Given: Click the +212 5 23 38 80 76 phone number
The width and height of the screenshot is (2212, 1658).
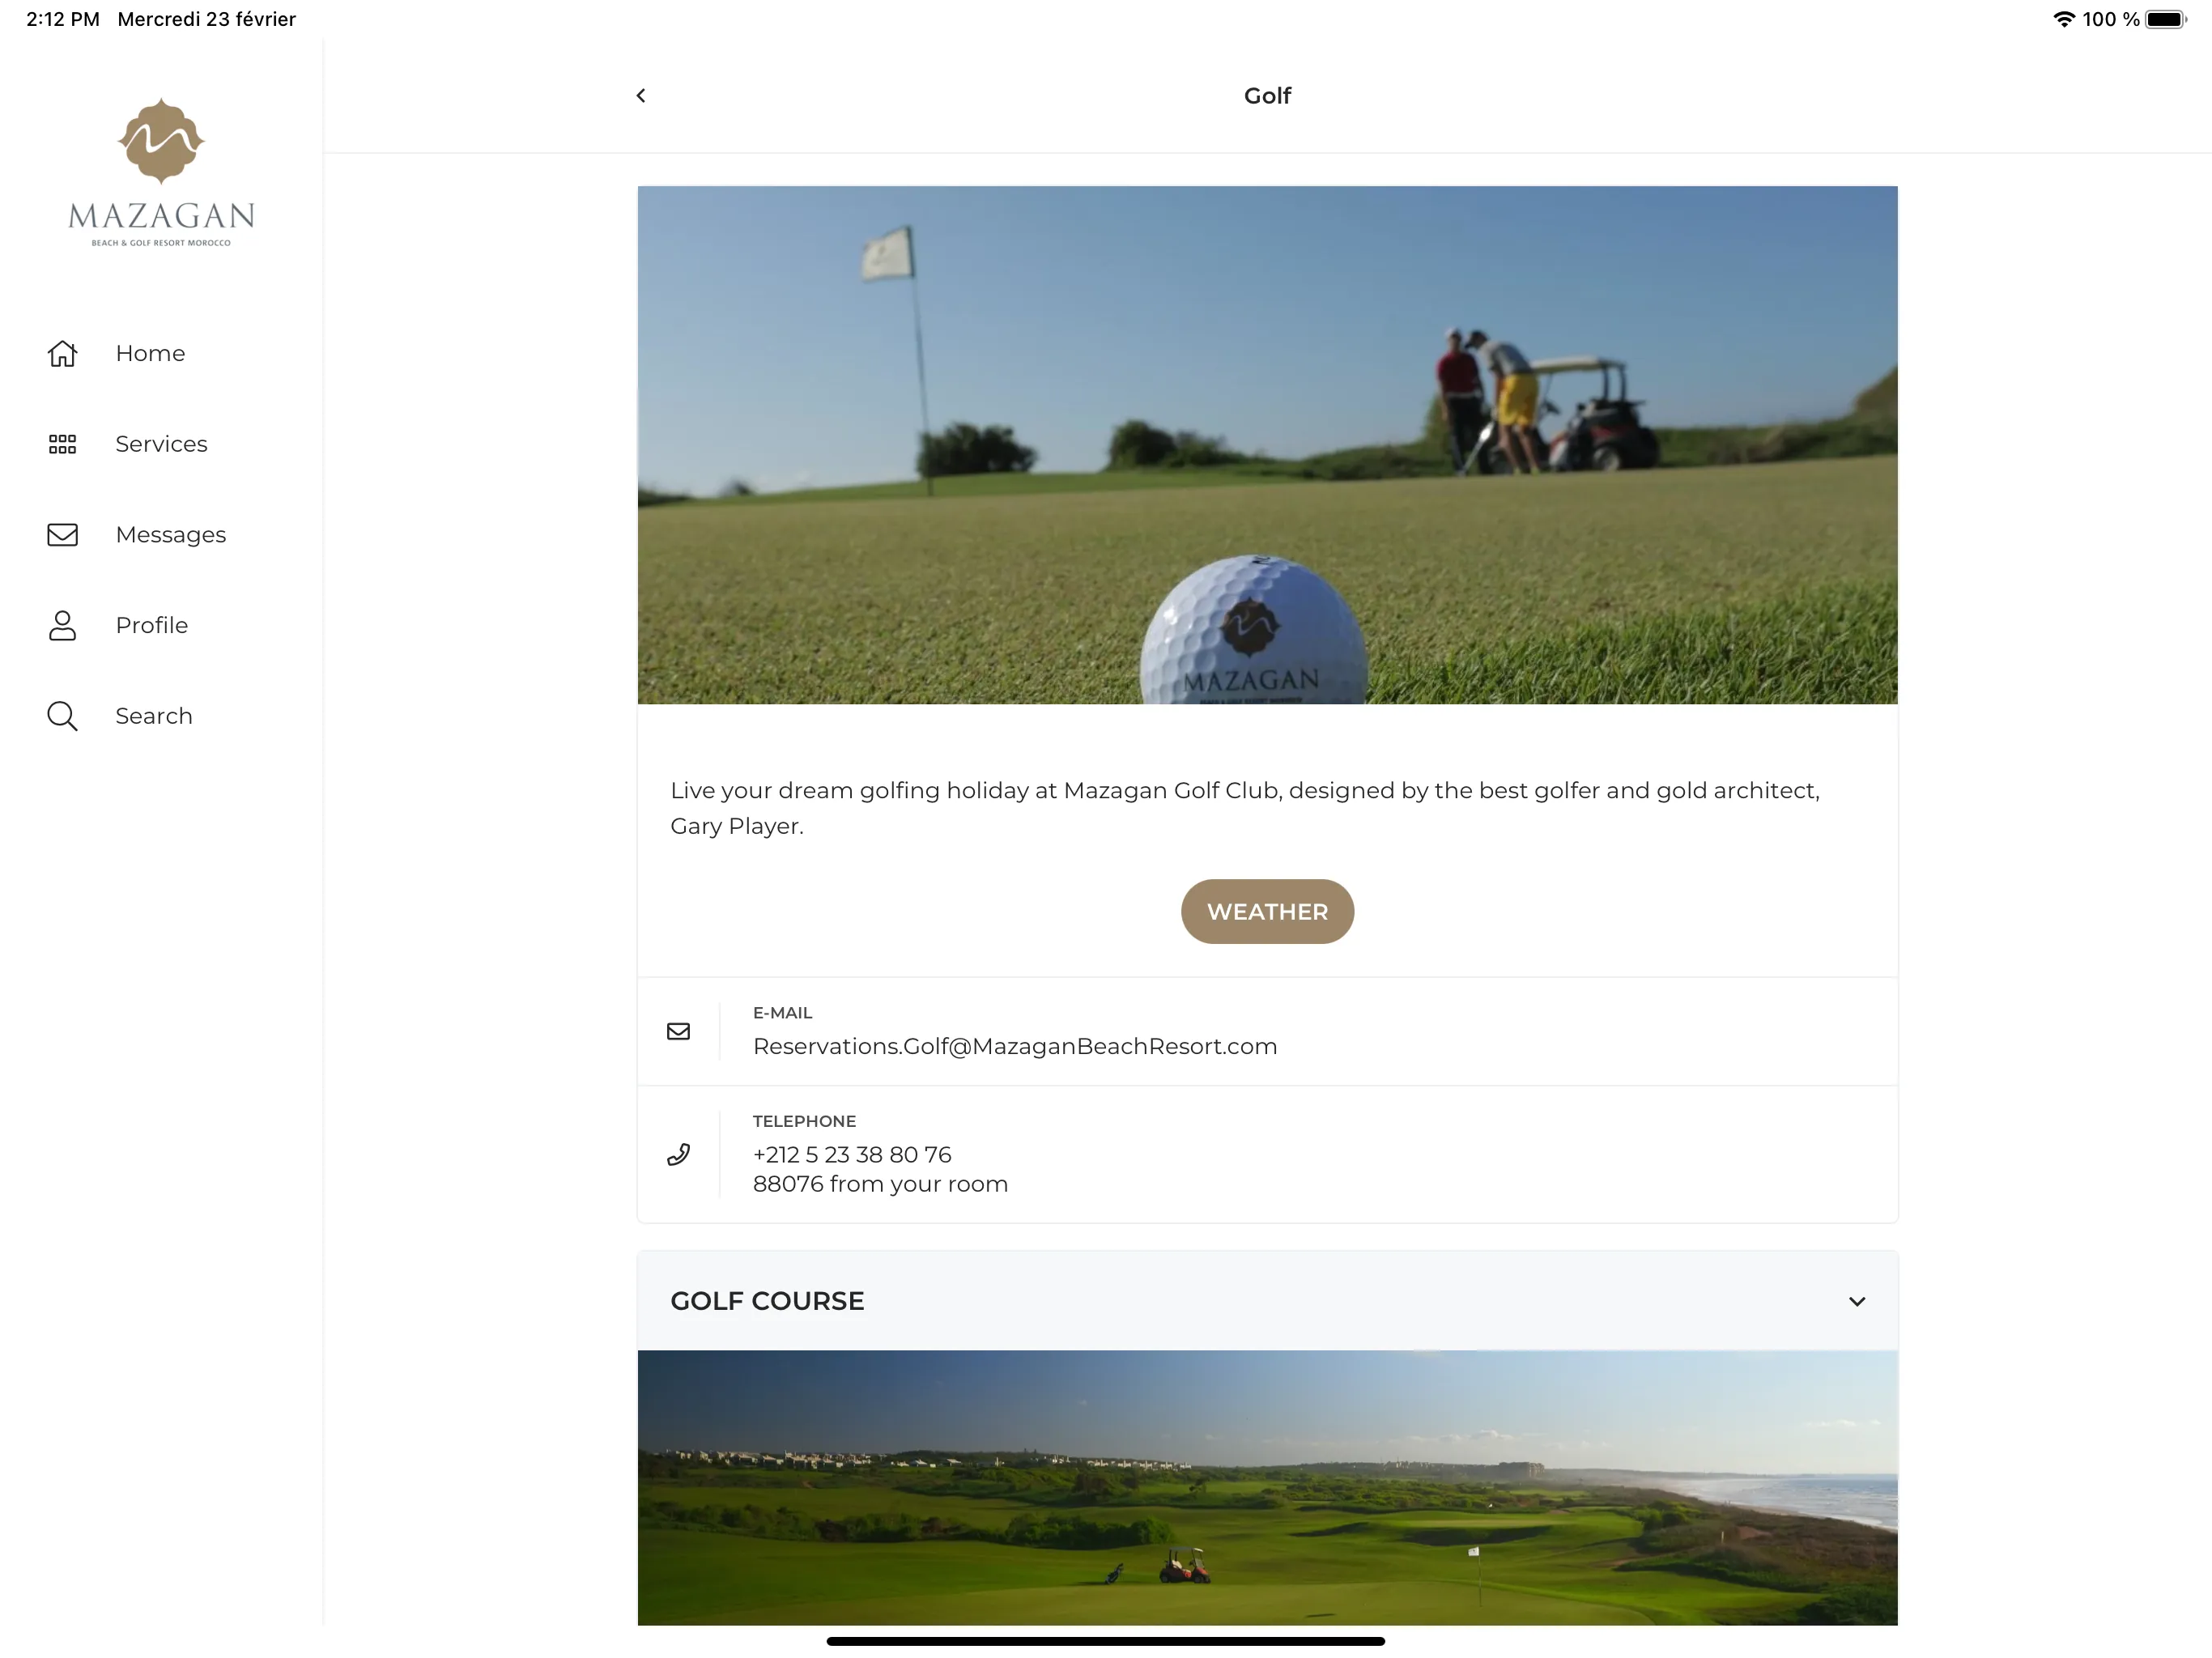Looking at the screenshot, I should 850,1154.
